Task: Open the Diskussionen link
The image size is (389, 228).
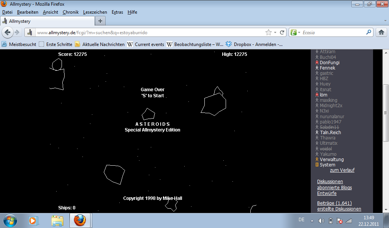Action: tap(330, 182)
